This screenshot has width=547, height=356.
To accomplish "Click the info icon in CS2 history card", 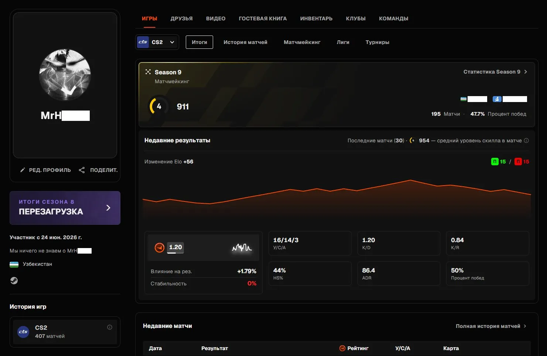I will (x=110, y=327).
